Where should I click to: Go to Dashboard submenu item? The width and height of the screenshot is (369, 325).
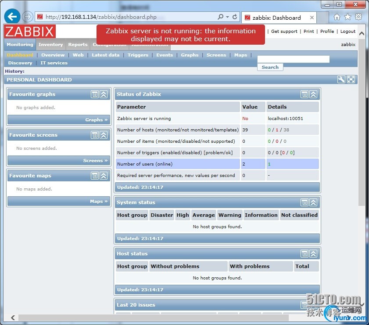(20, 55)
